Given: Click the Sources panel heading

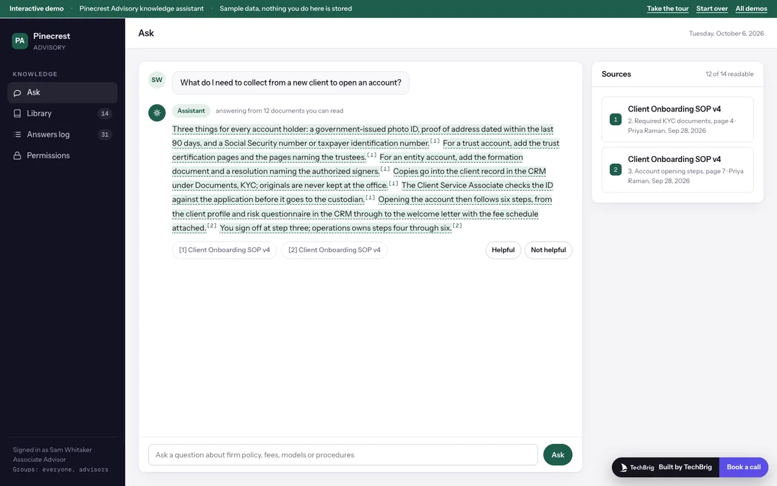Looking at the screenshot, I should [x=616, y=75].
